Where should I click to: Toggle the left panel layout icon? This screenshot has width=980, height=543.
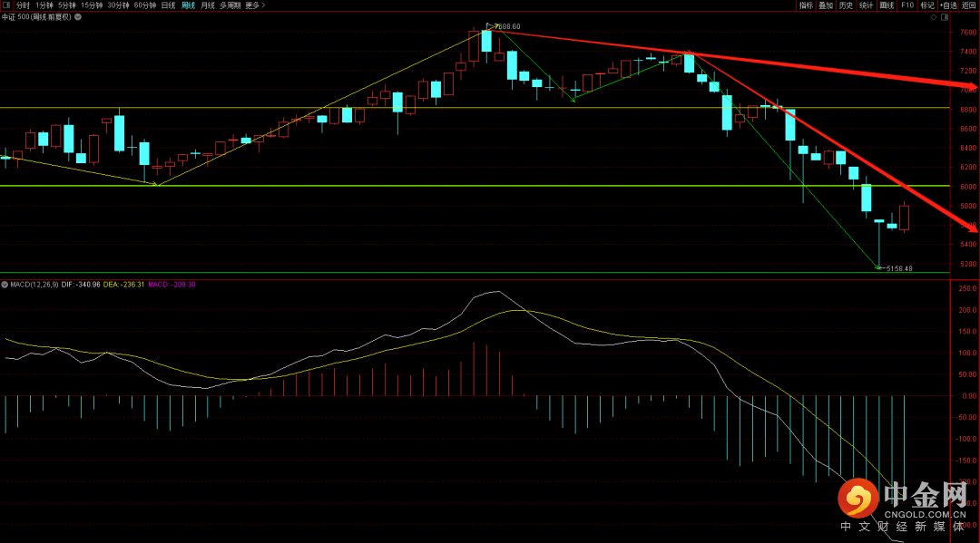click(5, 5)
